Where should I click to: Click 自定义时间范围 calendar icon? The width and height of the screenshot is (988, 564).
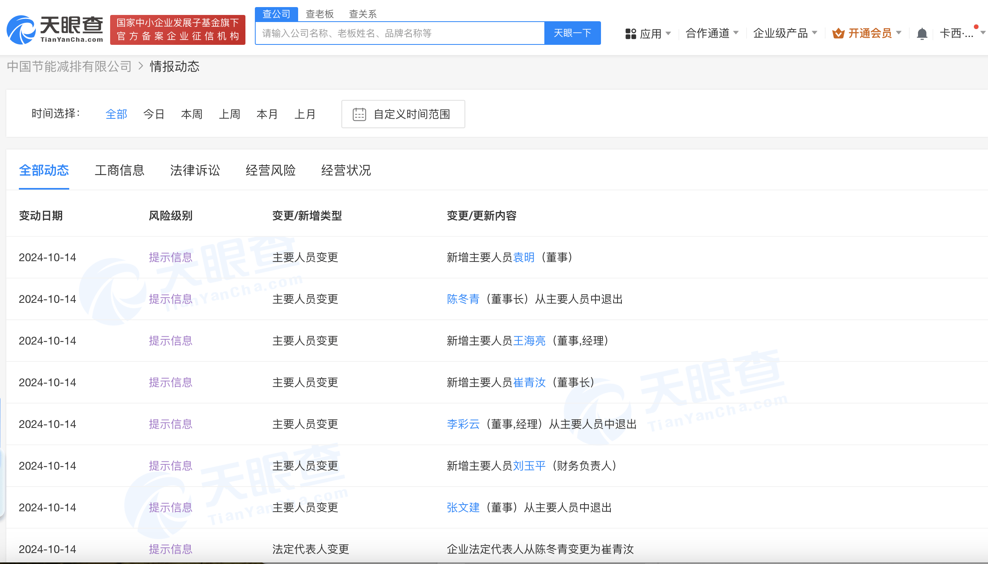pyautogui.click(x=358, y=115)
